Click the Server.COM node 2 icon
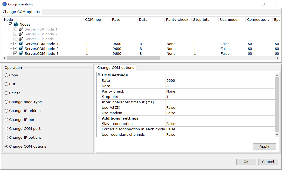This screenshot has width=282, height=170. pyautogui.click(x=21, y=49)
